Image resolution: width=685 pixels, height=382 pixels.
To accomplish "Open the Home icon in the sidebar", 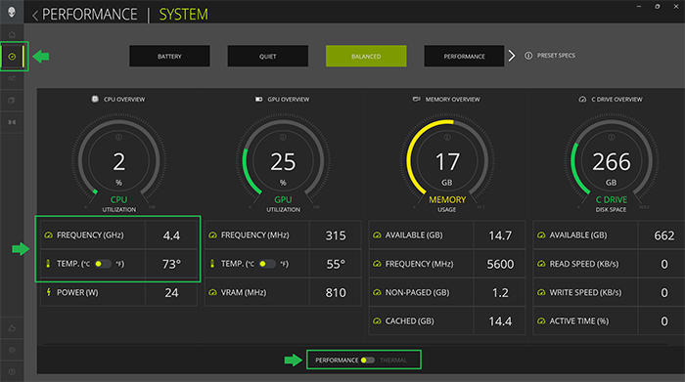I will click(12, 34).
